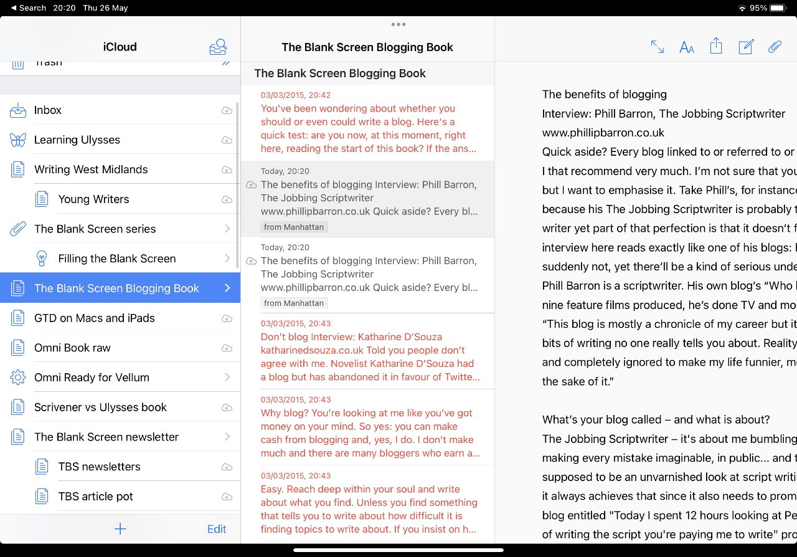
Task: Tap the new sheet compose icon
Action: 745,47
